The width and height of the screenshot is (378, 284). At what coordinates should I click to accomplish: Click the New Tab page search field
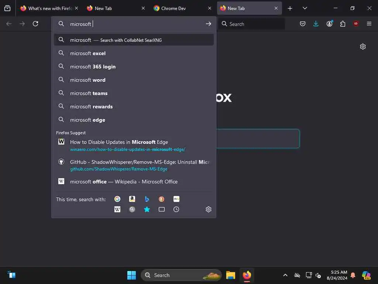tap(258, 139)
